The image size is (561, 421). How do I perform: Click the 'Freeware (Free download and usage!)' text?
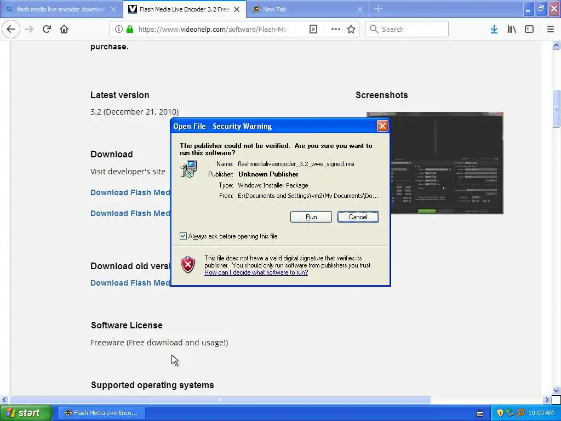159,343
